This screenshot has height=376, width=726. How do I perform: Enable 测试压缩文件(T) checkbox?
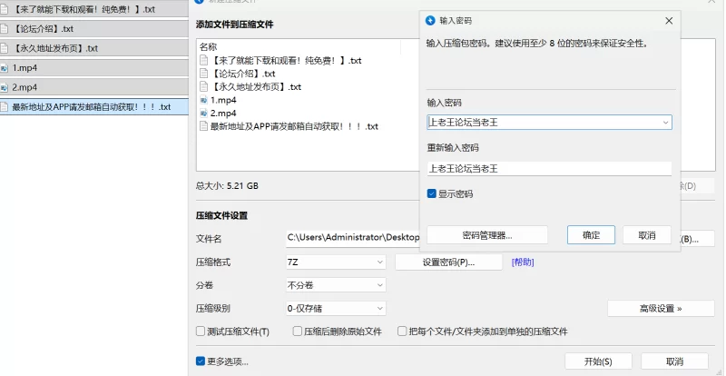pyautogui.click(x=201, y=331)
